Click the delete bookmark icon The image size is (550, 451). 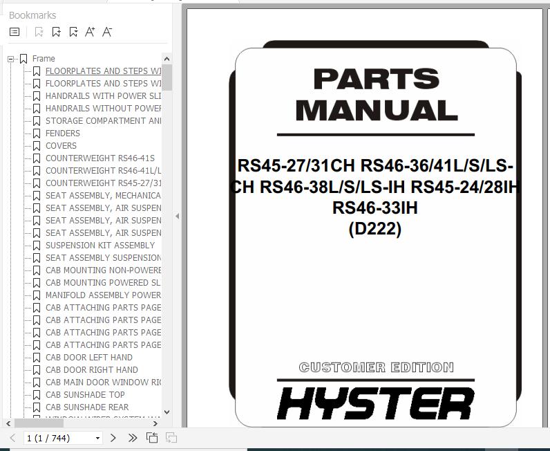click(39, 32)
